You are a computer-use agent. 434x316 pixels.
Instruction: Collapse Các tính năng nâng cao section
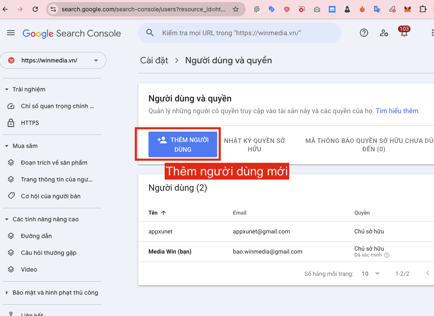click(x=7, y=219)
